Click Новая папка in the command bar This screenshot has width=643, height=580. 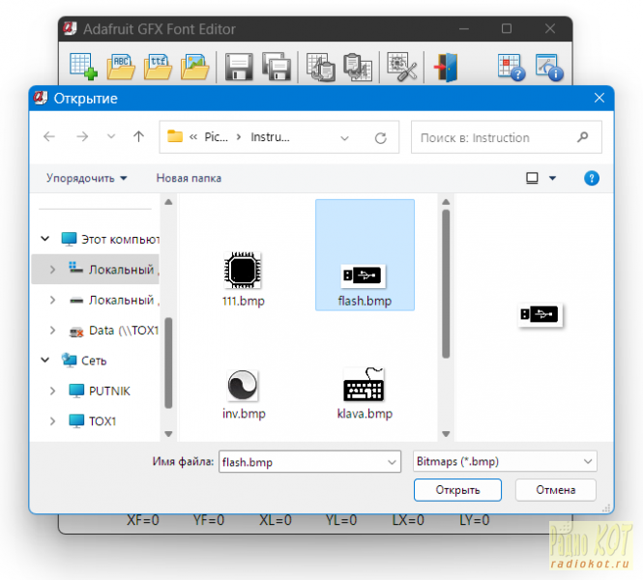189,178
